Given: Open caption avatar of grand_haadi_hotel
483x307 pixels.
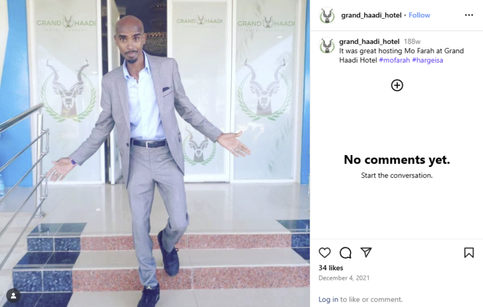Looking at the screenshot, I should point(327,45).
